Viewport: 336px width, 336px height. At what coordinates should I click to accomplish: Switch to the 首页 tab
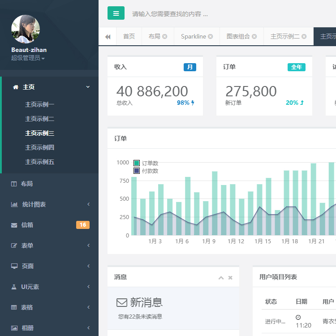coord(129,36)
